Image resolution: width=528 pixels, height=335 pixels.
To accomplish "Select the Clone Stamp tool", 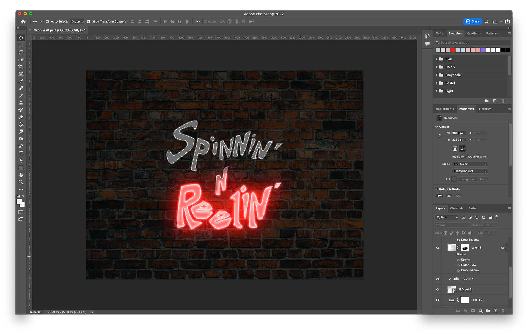I will click(x=21, y=103).
